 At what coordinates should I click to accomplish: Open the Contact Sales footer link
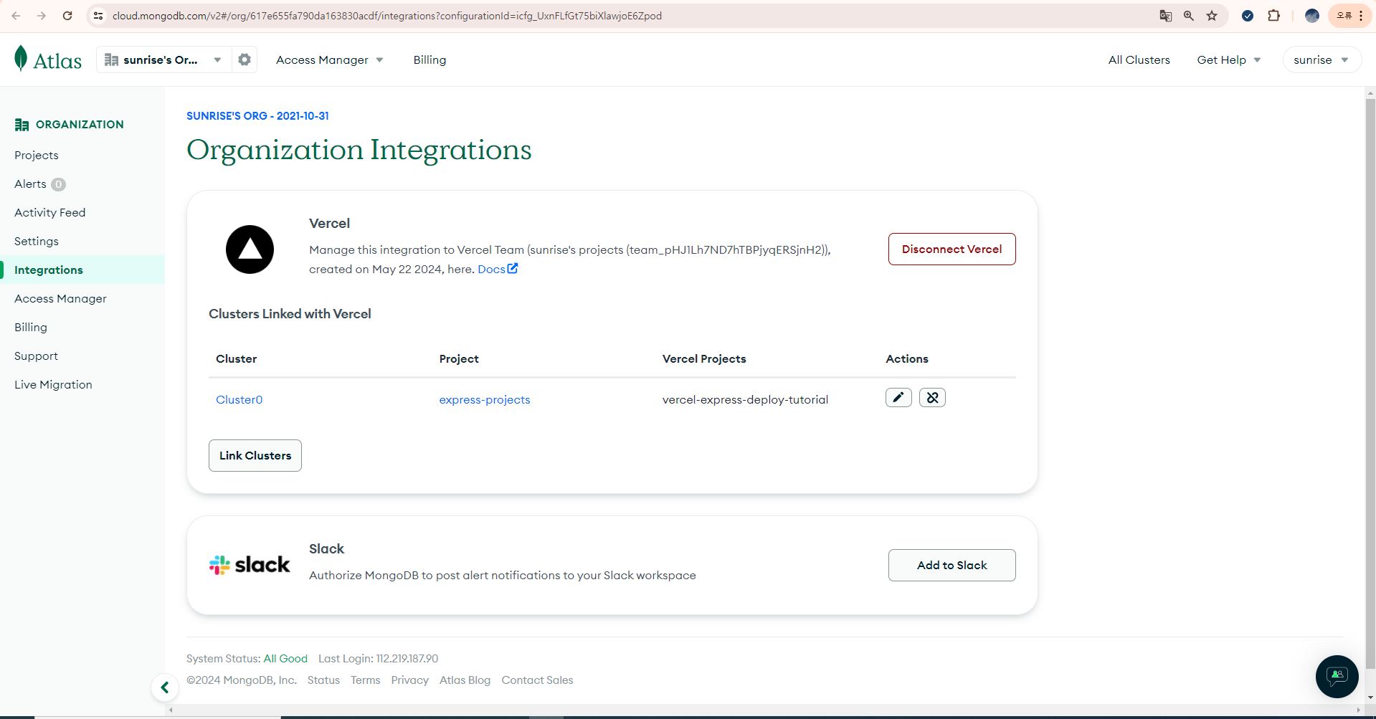pyautogui.click(x=537, y=680)
